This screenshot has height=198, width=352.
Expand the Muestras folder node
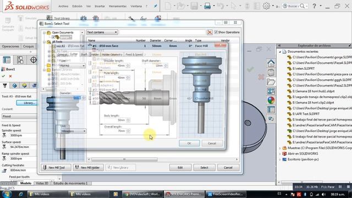(x=280, y=148)
